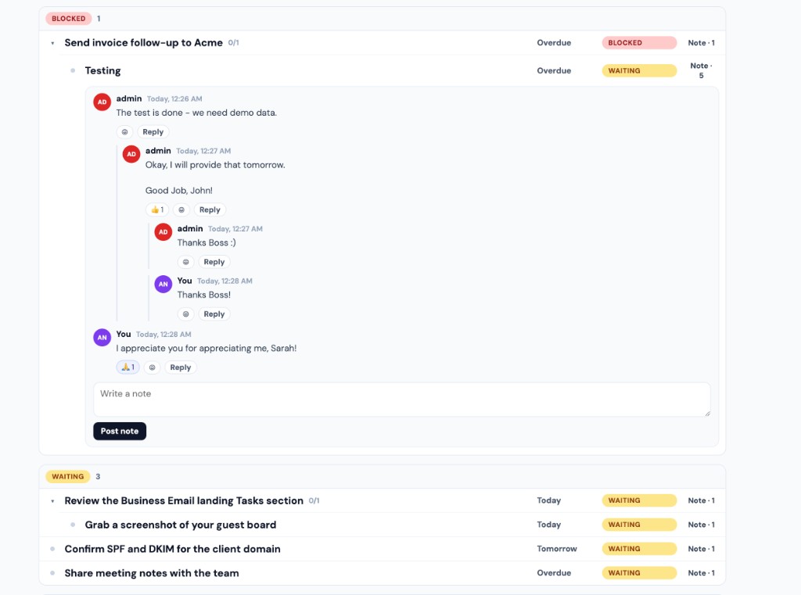Viewport: 801px width, 595px height.
Task: Open 'Confirm SPF and DKIM for the client domain'
Action: (172, 549)
